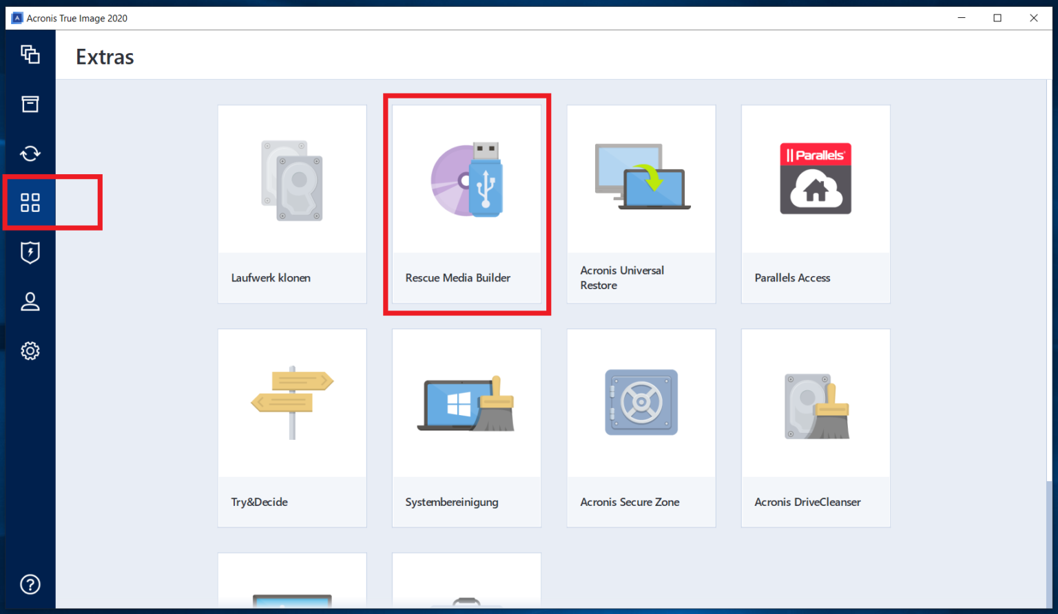The height and width of the screenshot is (614, 1058).
Task: Open the Backup section in sidebar
Action: tap(30, 54)
